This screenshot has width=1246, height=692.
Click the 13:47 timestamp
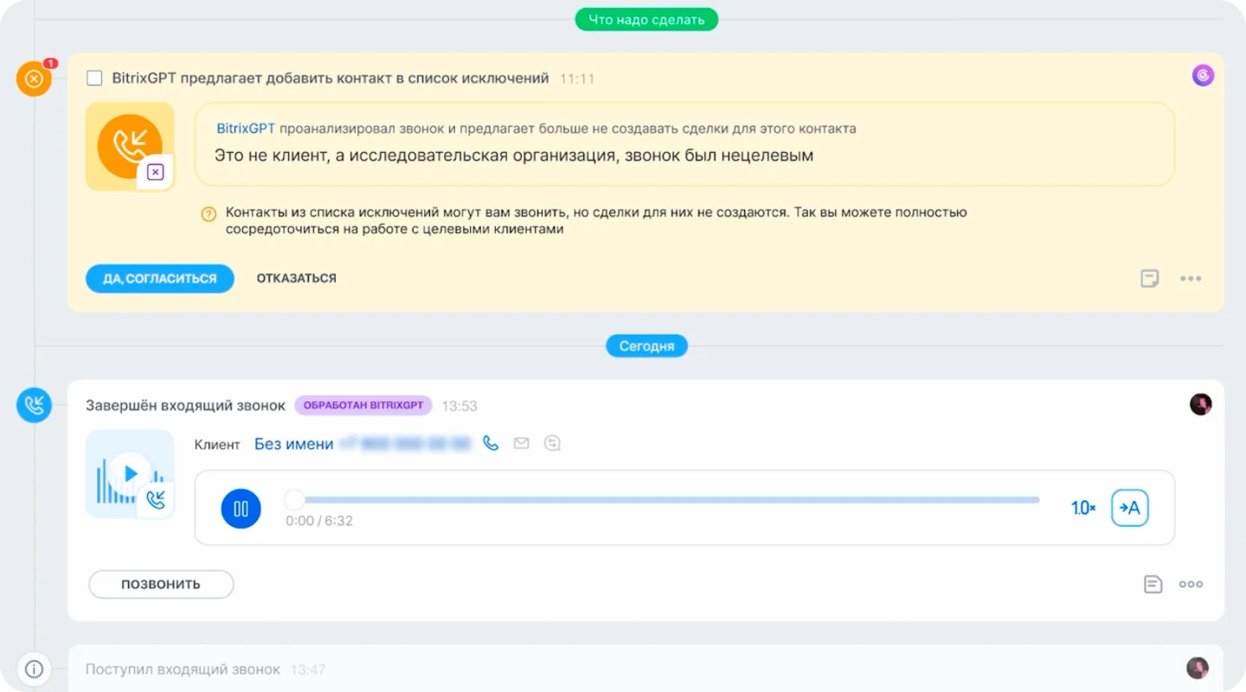click(308, 670)
